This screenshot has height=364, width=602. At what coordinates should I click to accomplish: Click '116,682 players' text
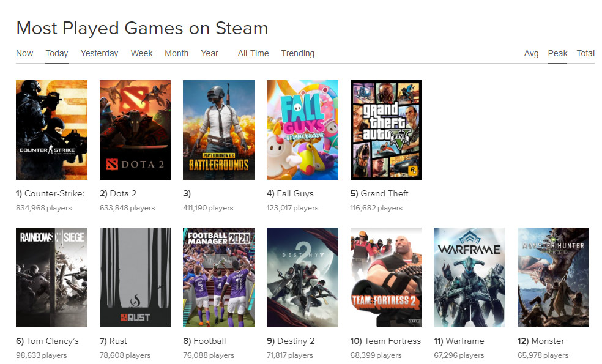(x=376, y=208)
